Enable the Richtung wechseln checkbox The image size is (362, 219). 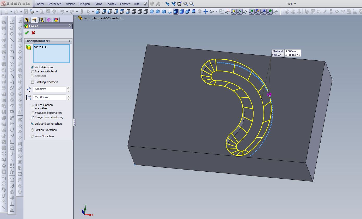click(33, 82)
